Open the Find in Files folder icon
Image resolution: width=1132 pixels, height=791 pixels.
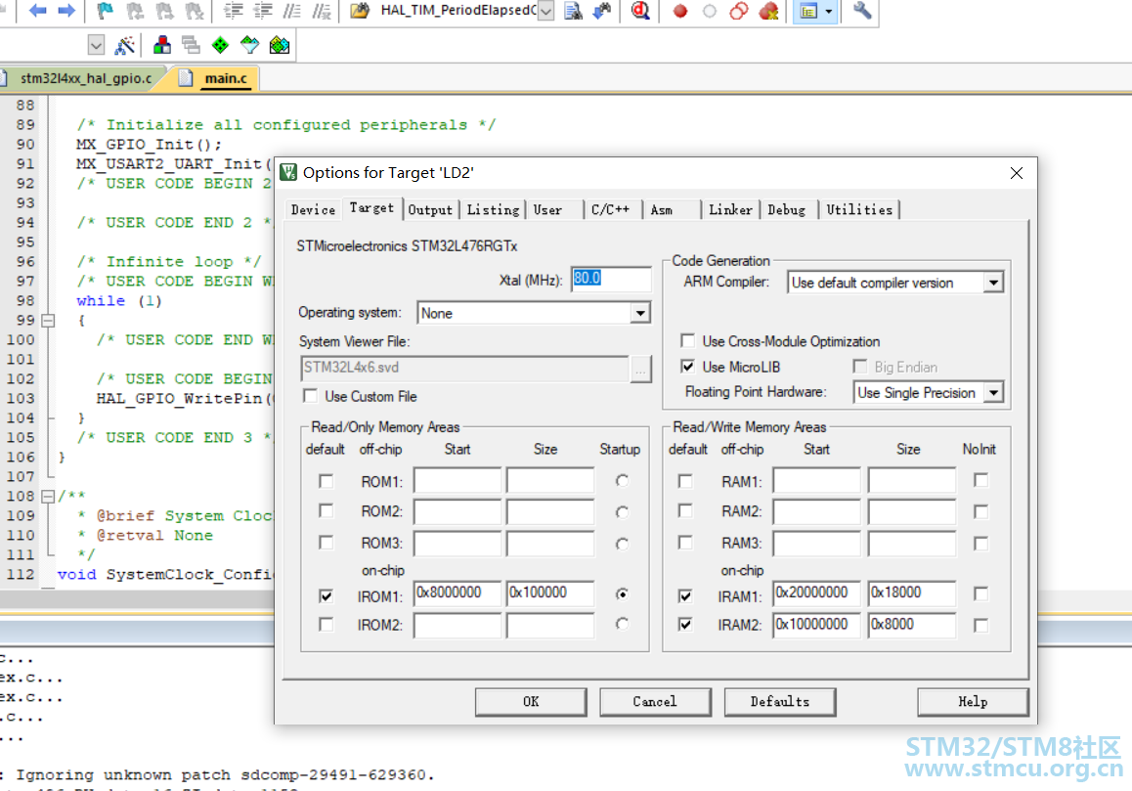pos(360,11)
